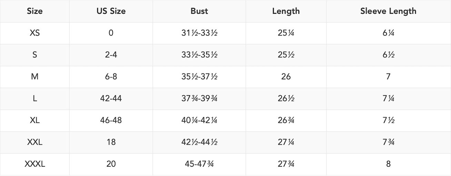
Task: Select the XXL size row label
Action: [34, 142]
